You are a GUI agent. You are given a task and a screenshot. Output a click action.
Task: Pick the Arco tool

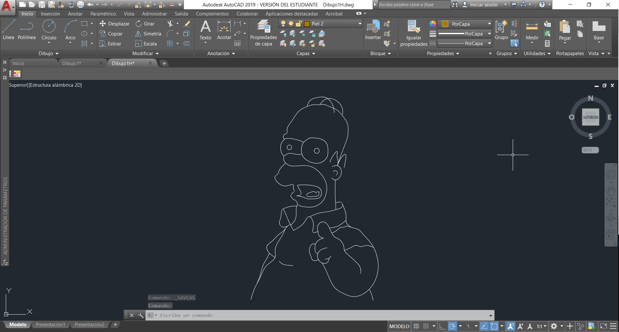click(x=70, y=30)
